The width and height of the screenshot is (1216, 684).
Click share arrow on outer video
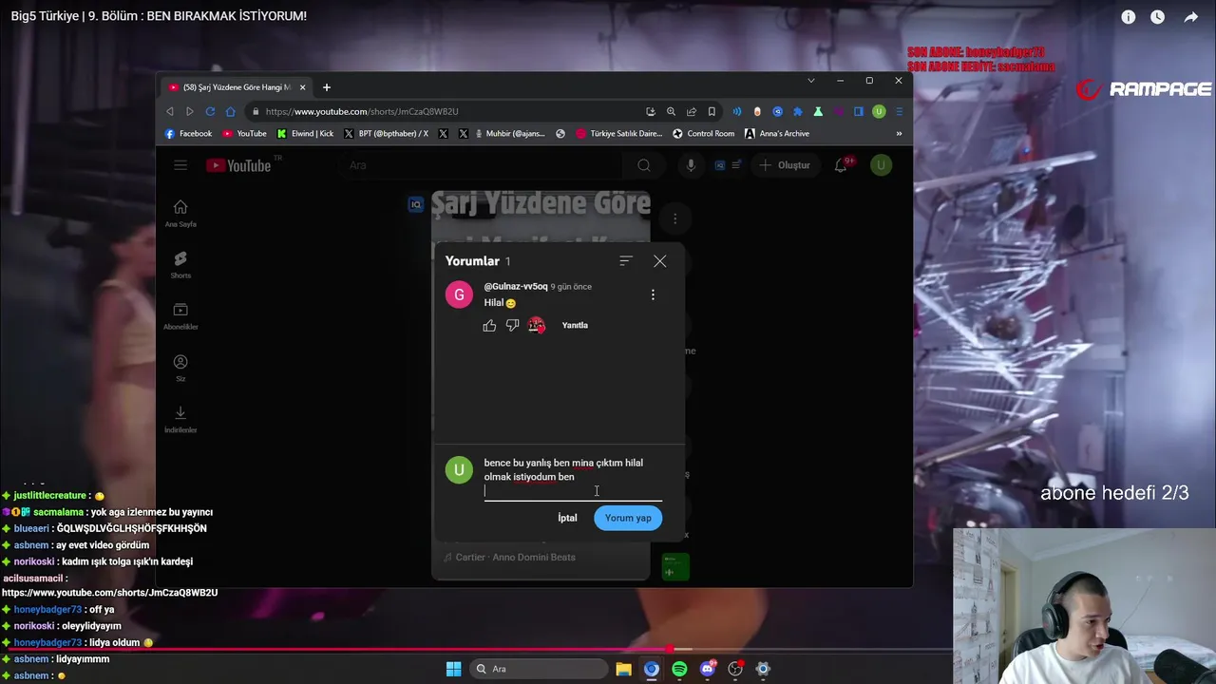coord(1191,17)
